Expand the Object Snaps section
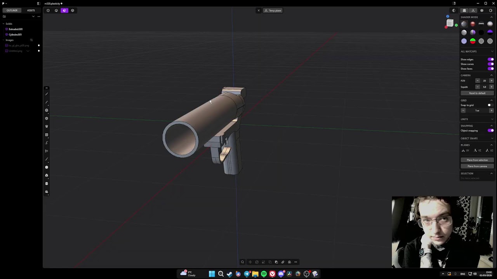The width and height of the screenshot is (497, 279). coord(492,138)
